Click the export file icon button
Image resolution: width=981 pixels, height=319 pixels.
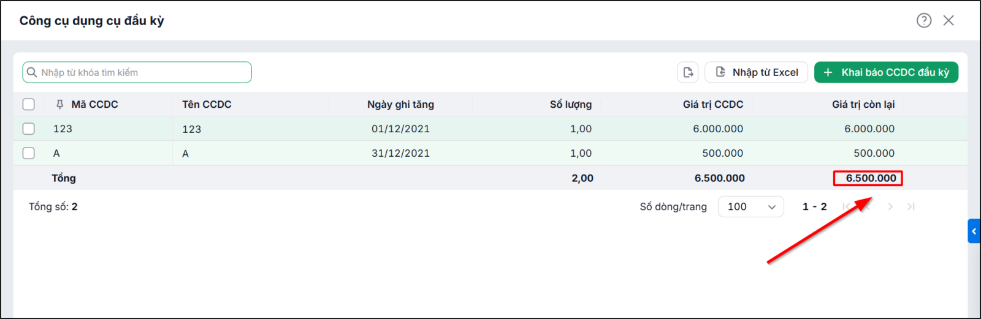point(688,72)
